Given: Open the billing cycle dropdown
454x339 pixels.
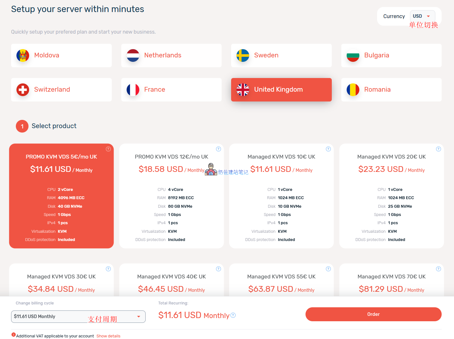Looking at the screenshot, I should 78,316.
